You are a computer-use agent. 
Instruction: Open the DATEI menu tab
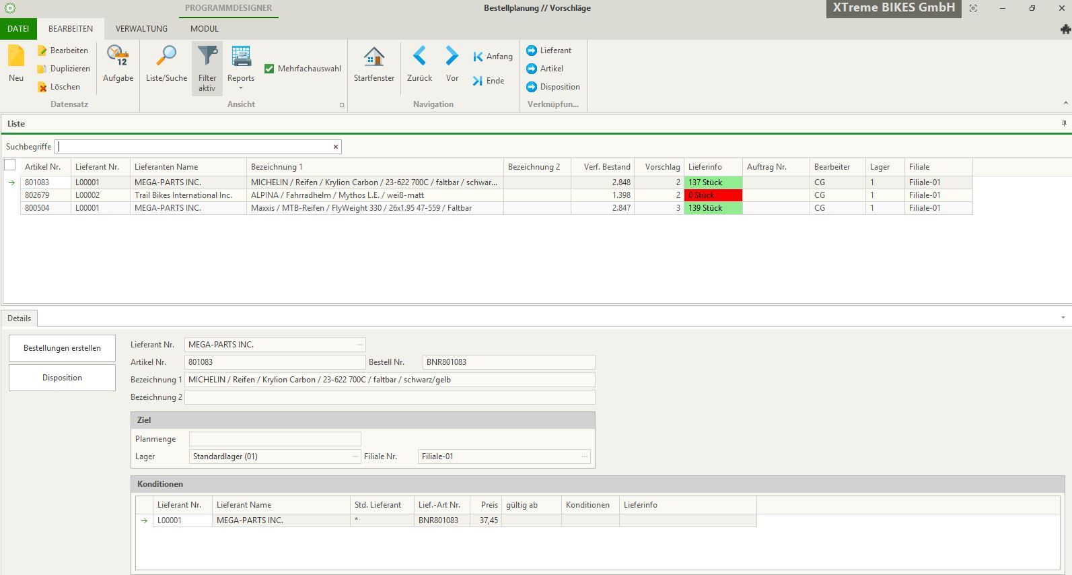tap(18, 29)
